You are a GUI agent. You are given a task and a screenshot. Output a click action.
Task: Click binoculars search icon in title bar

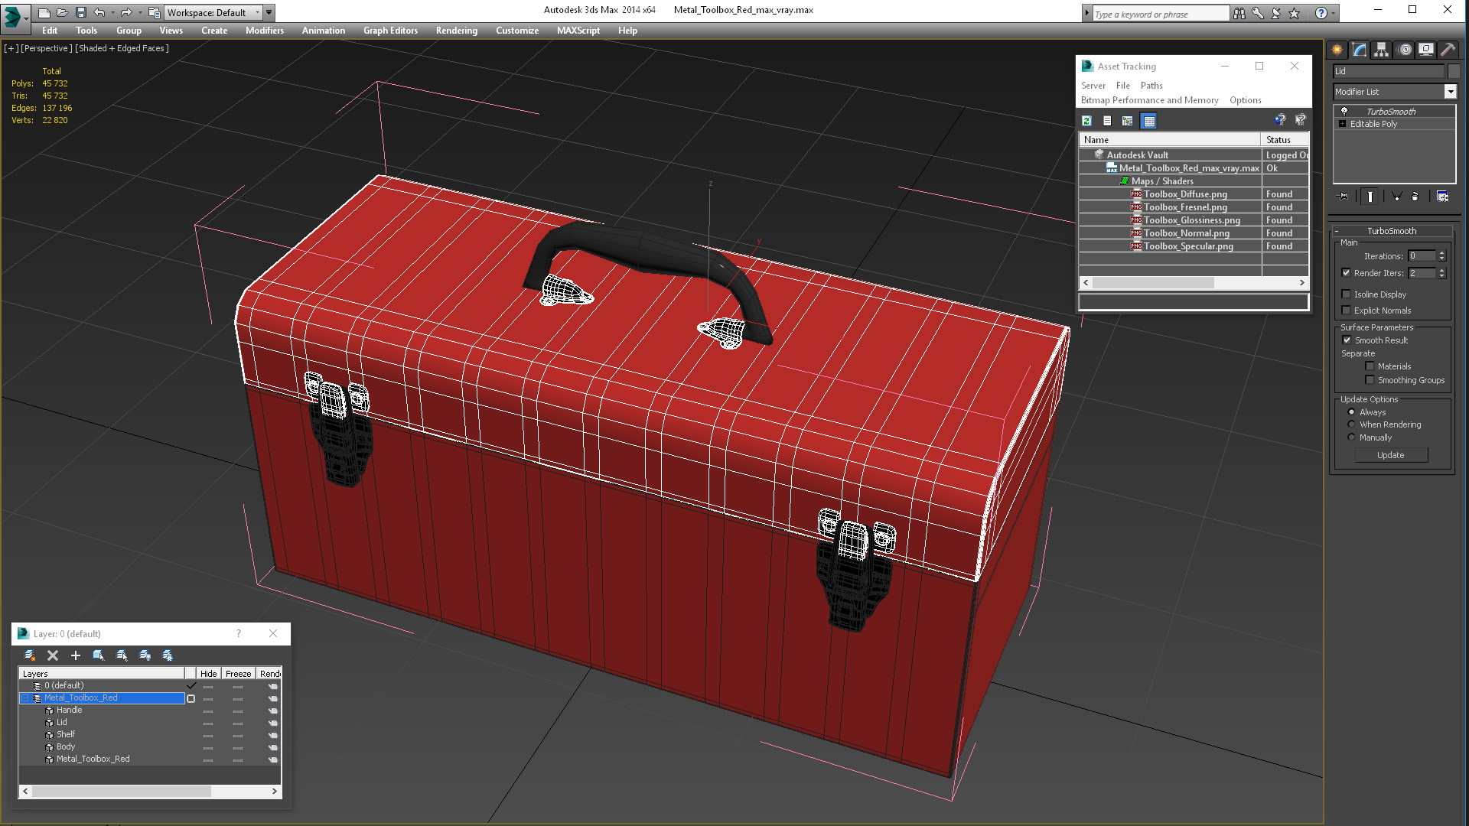(x=1239, y=13)
